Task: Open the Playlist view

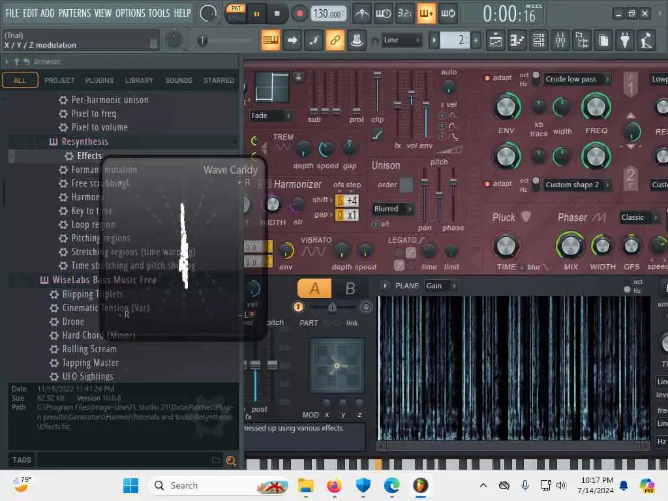Action: pyautogui.click(x=496, y=41)
